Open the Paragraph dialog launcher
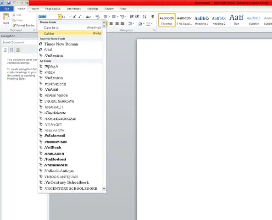 pyautogui.click(x=154, y=30)
